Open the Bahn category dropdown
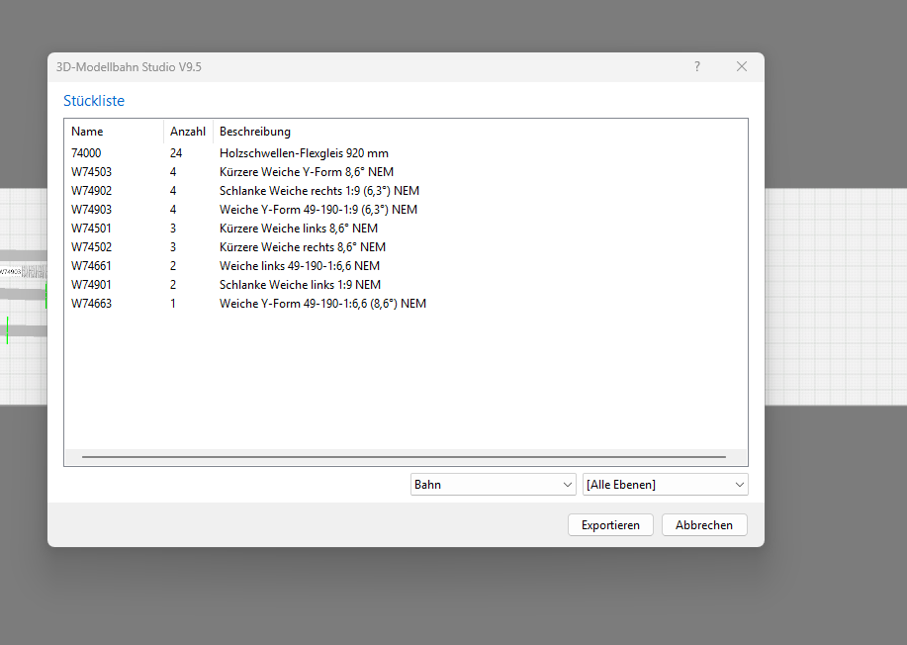This screenshot has width=907, height=645. (x=493, y=484)
